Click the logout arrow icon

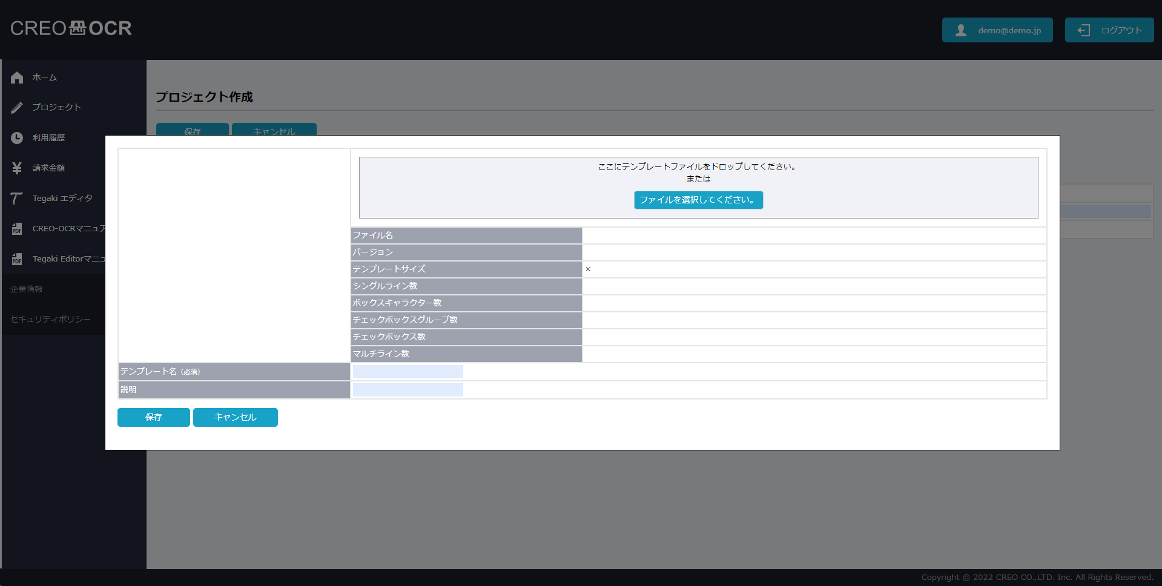click(1084, 30)
